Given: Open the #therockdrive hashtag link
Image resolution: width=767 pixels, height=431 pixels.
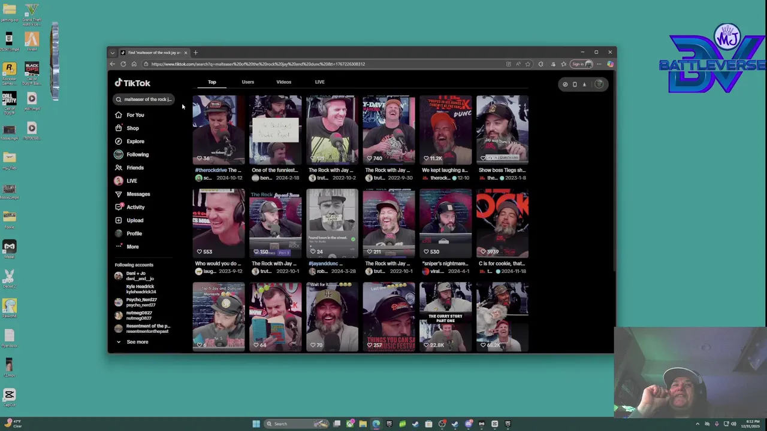Looking at the screenshot, I should 211,170.
